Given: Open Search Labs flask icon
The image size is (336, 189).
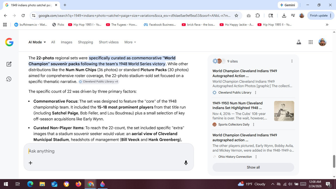Looking at the screenshot, I should click(299, 42).
